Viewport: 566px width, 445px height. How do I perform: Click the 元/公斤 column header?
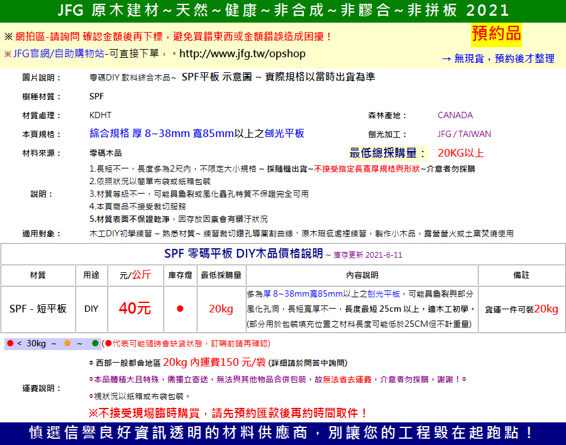click(135, 275)
